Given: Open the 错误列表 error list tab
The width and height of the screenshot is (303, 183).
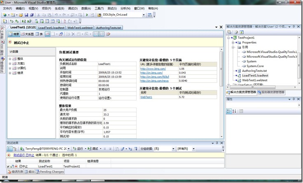Looking at the screenshot, I should click(x=15, y=172).
